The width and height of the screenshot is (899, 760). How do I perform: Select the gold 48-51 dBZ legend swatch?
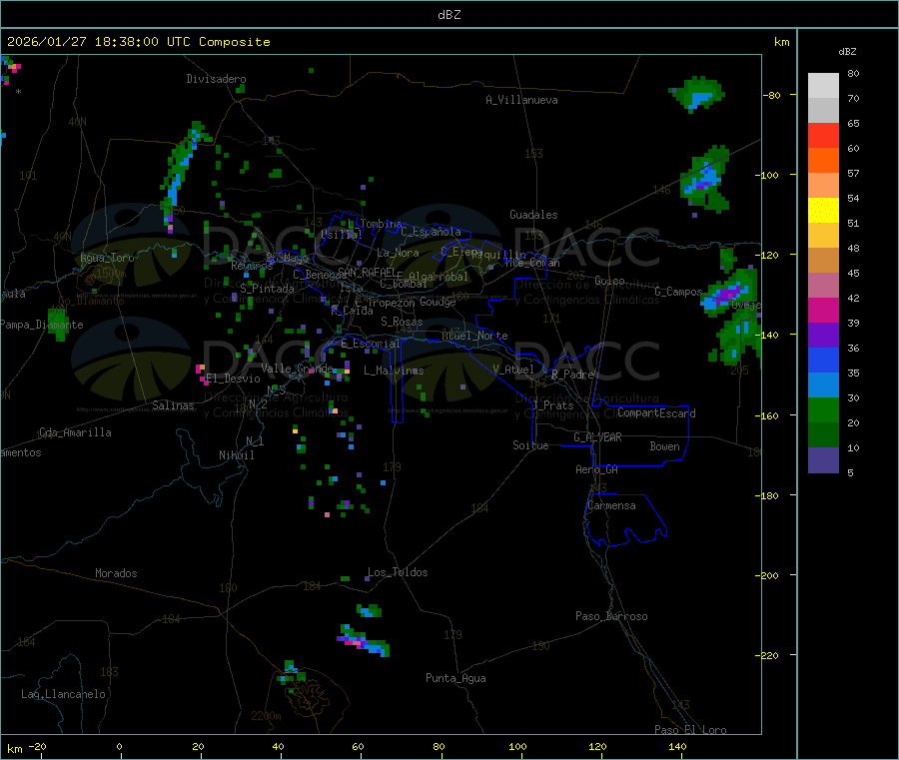(823, 236)
